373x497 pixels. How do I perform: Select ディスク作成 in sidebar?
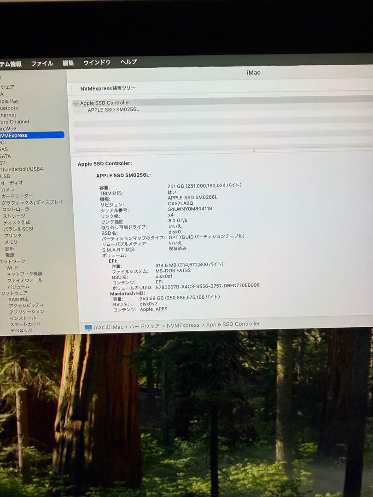click(x=17, y=223)
